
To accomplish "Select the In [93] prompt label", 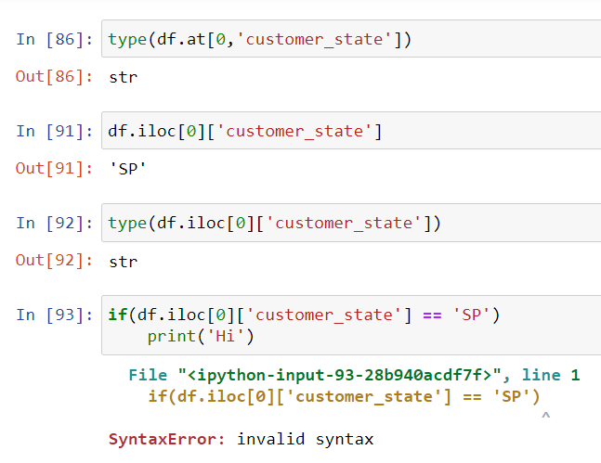I will (x=54, y=315).
